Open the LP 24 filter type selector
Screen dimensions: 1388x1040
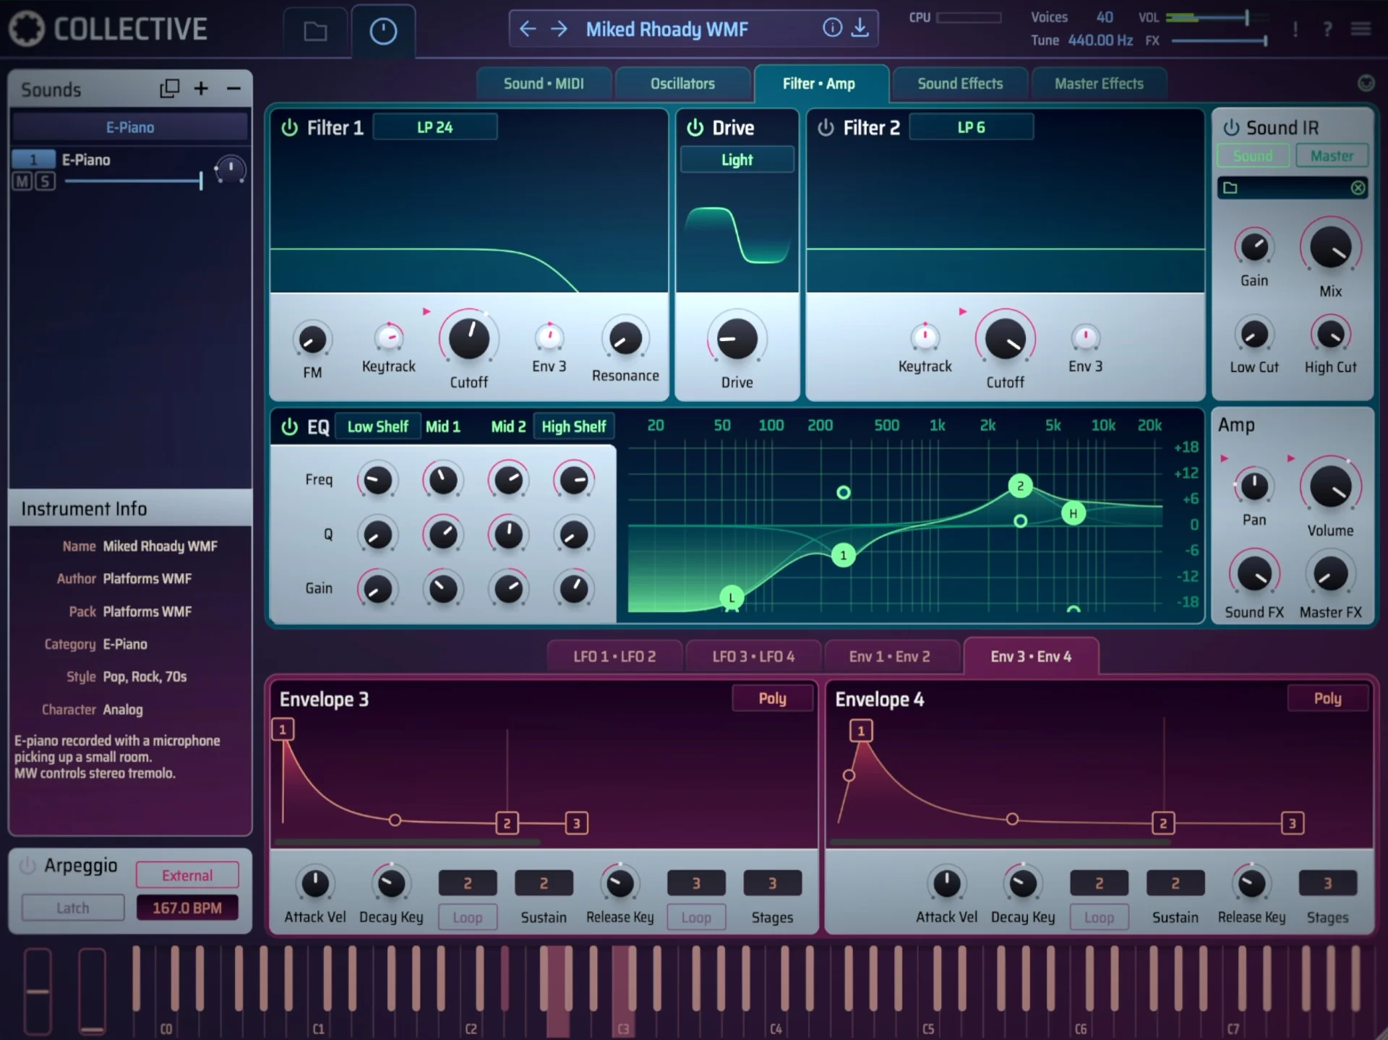click(434, 126)
